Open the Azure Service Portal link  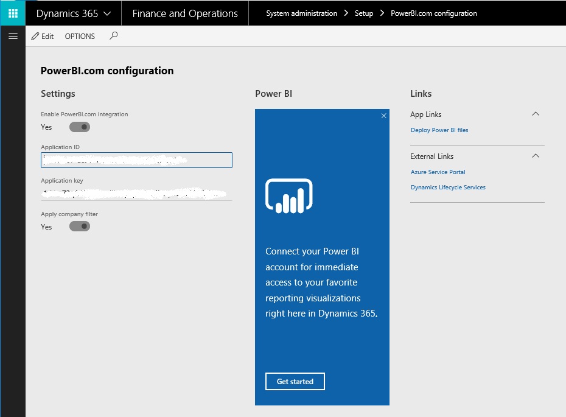pyautogui.click(x=438, y=172)
